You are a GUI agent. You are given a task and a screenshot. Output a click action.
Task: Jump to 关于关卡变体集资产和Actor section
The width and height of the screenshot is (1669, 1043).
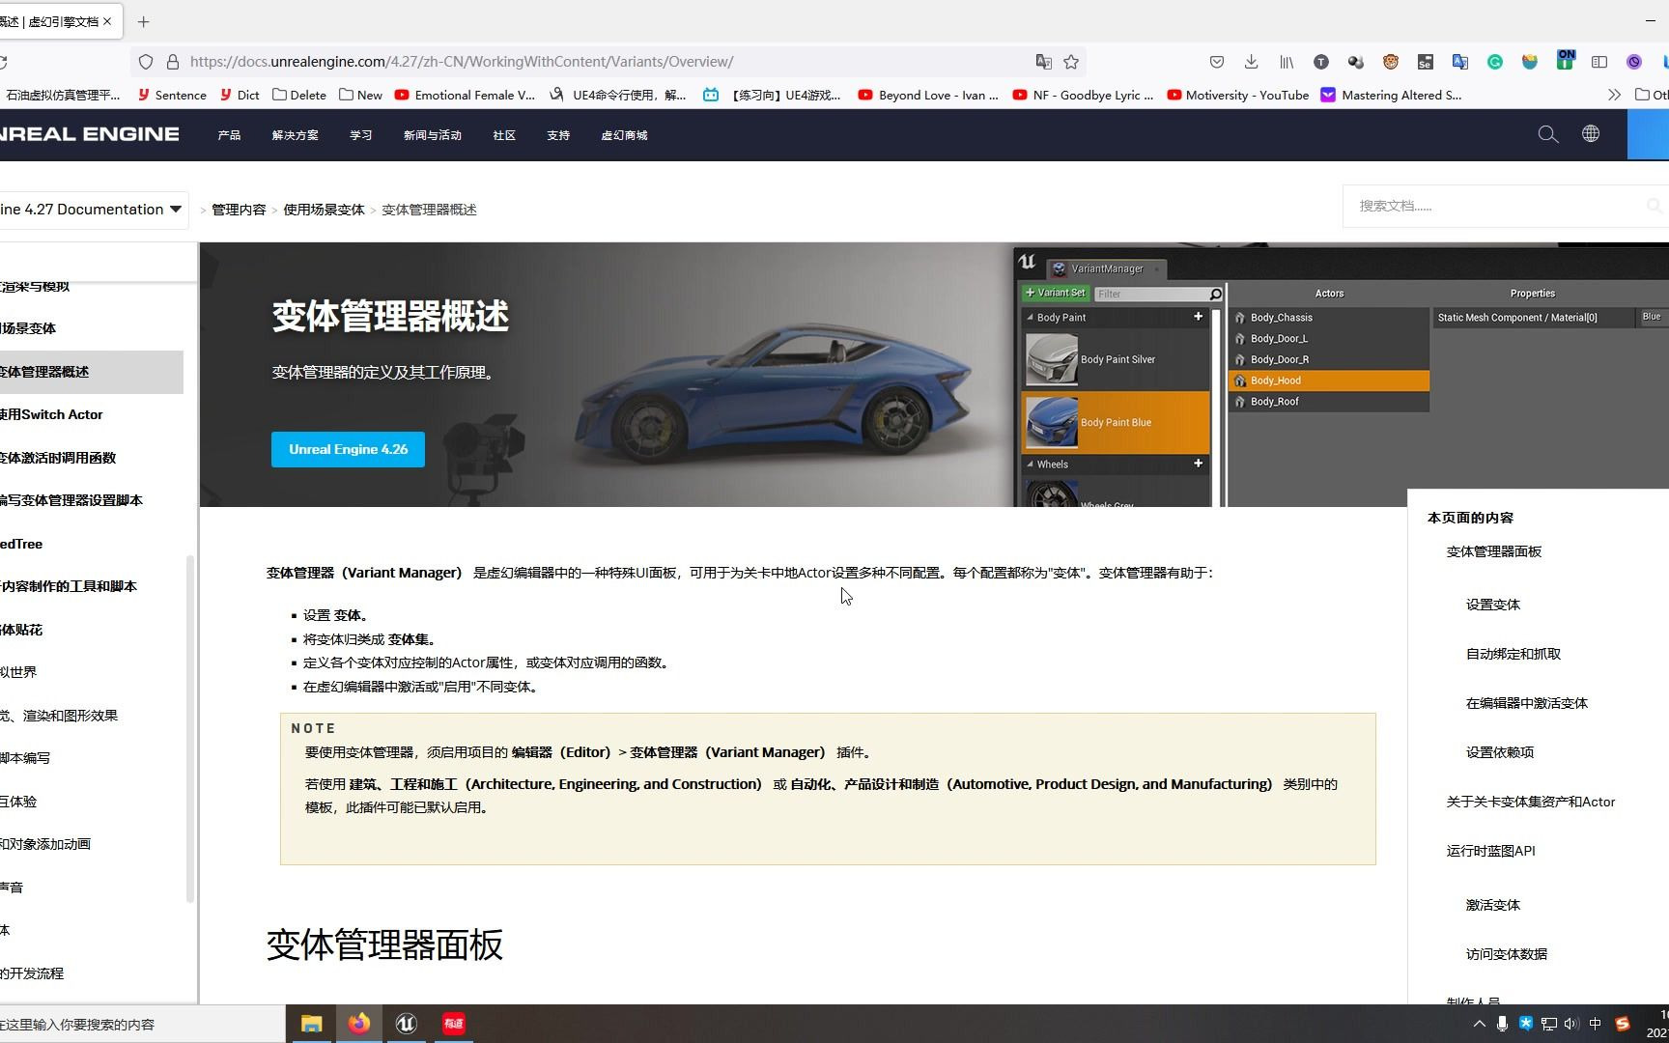pos(1530,802)
